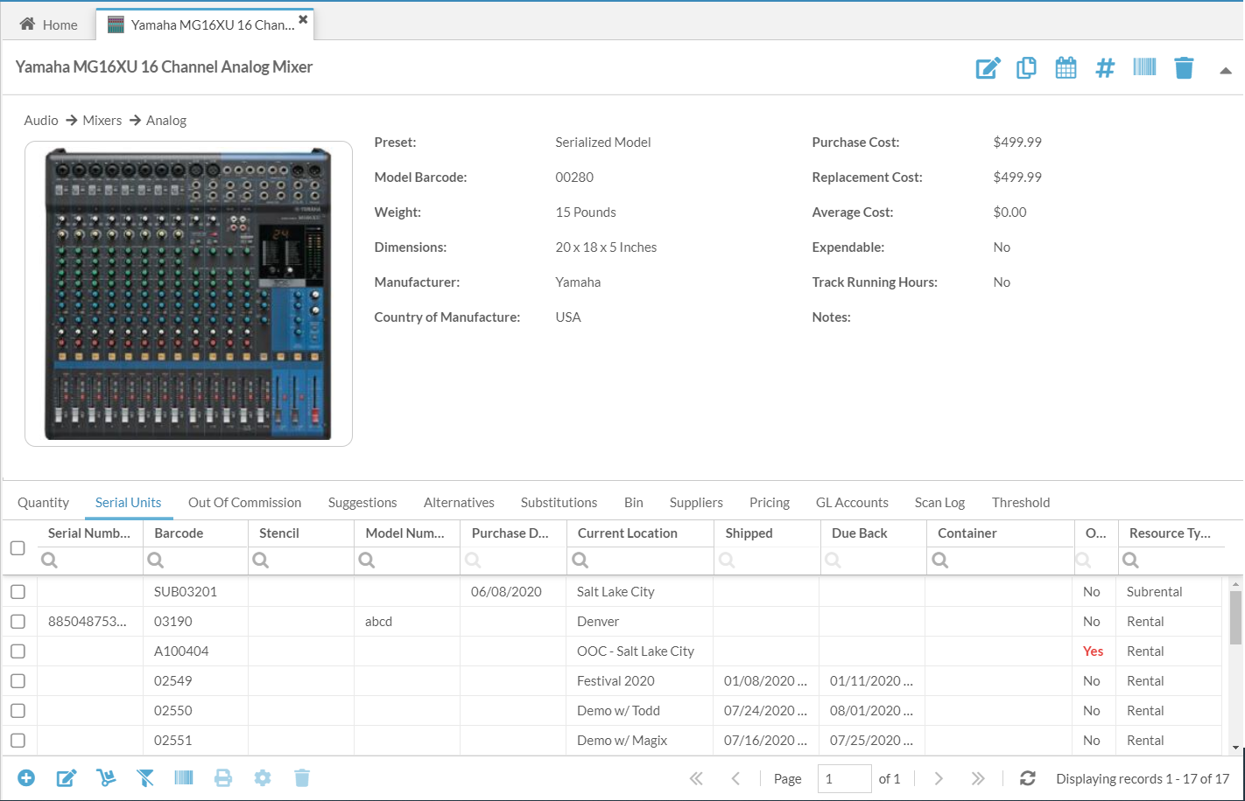Check the 03190 row checkbox
Image resolution: width=1245 pixels, height=801 pixels.
click(x=18, y=622)
